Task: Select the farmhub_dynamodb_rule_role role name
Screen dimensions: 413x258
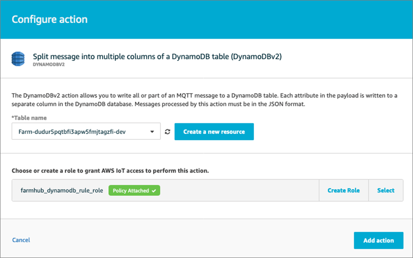Action: (62, 190)
